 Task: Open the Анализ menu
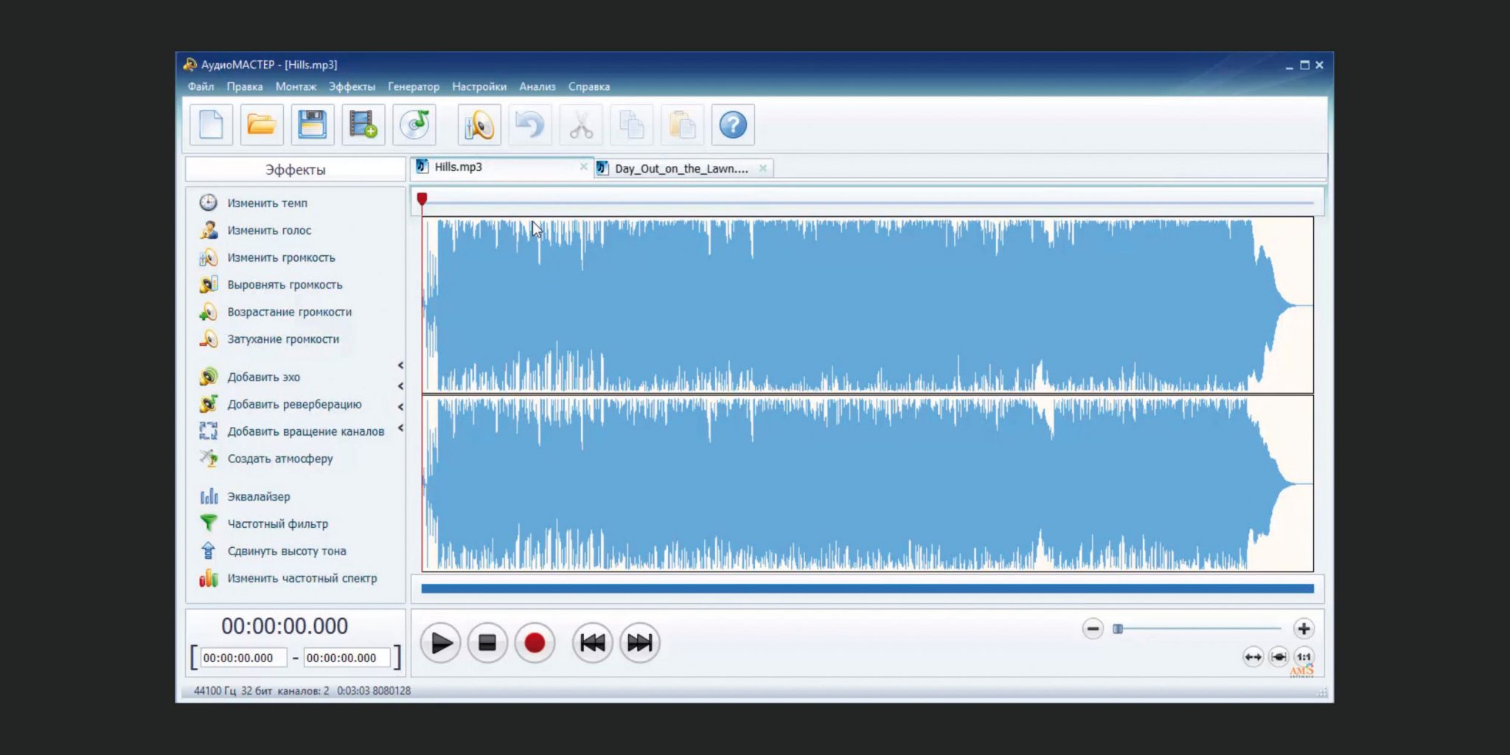537,86
